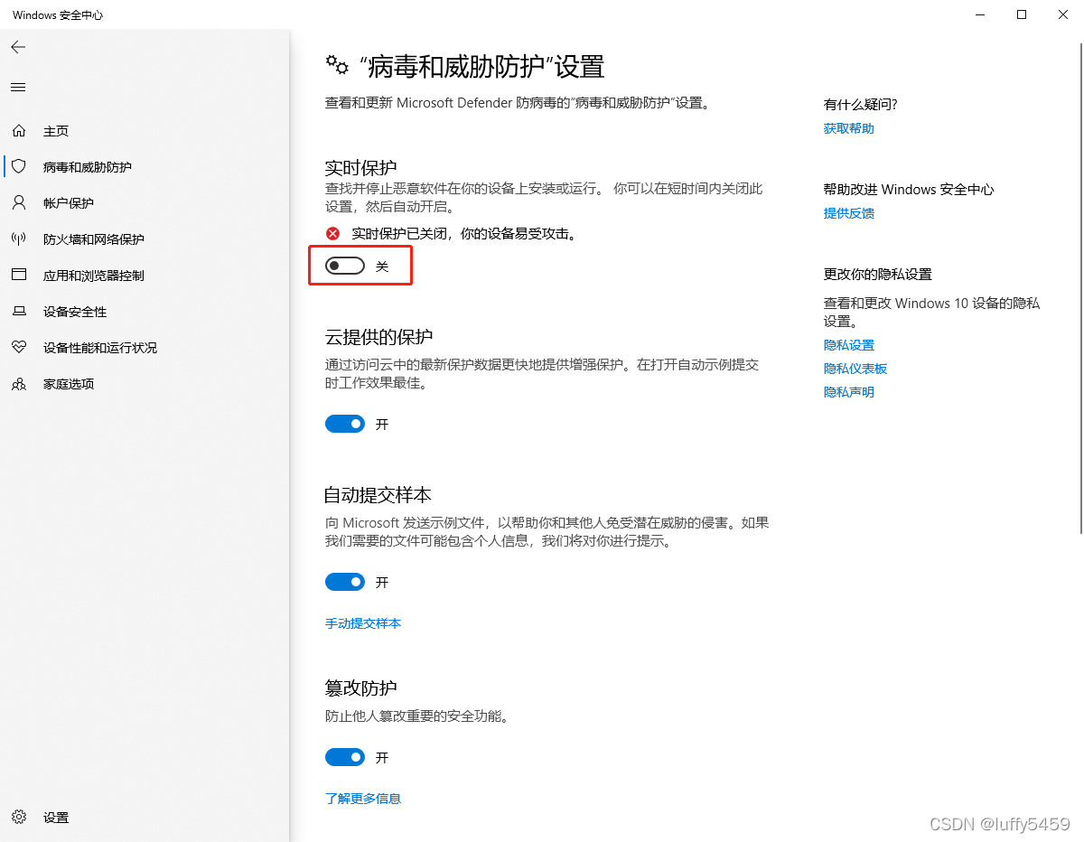Open the 隐私设置 link
The image size is (1084, 842).
(849, 345)
